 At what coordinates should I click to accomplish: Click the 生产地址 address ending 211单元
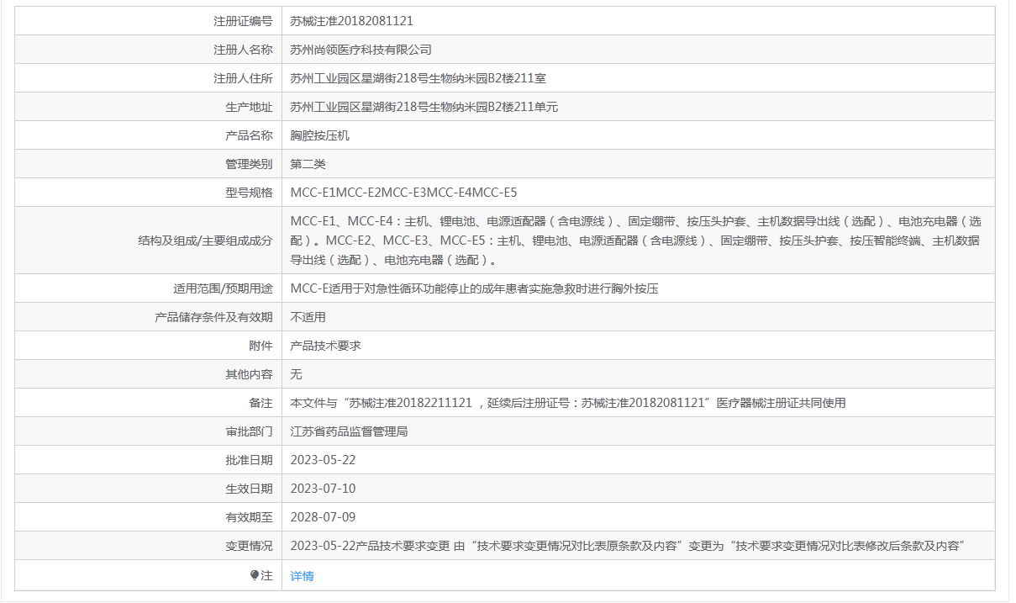coord(424,107)
